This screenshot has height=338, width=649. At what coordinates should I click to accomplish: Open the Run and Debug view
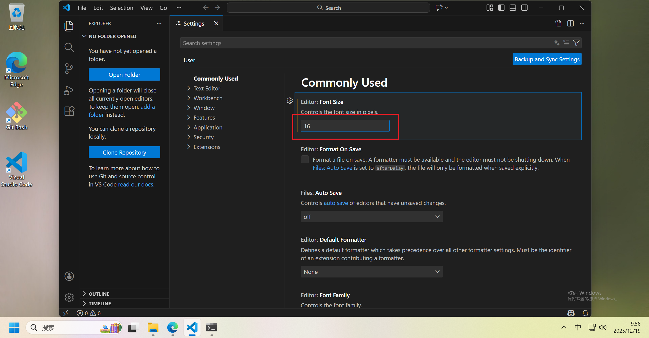[69, 90]
